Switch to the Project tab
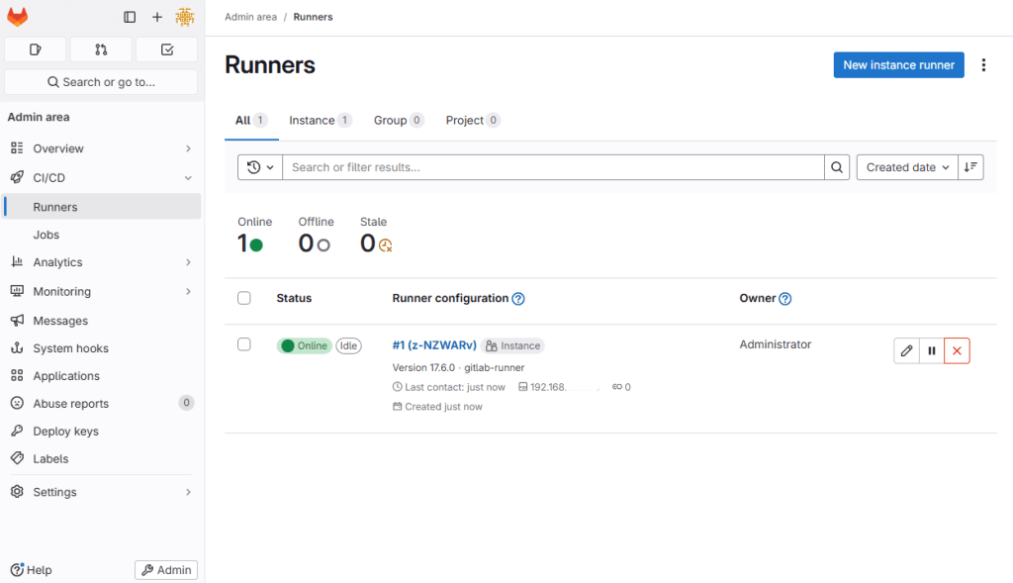This screenshot has height=583, width=1013. click(x=472, y=120)
